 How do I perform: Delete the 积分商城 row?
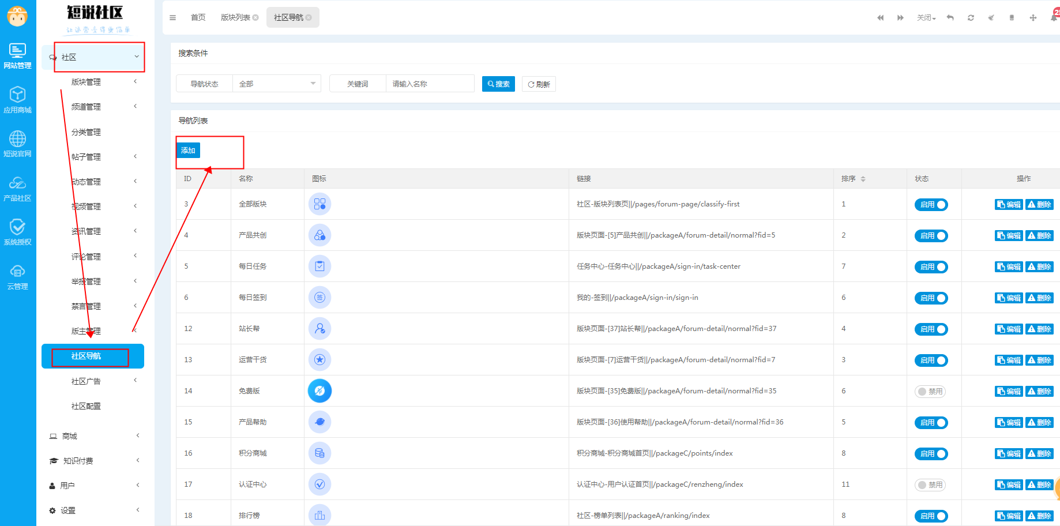[1040, 454]
